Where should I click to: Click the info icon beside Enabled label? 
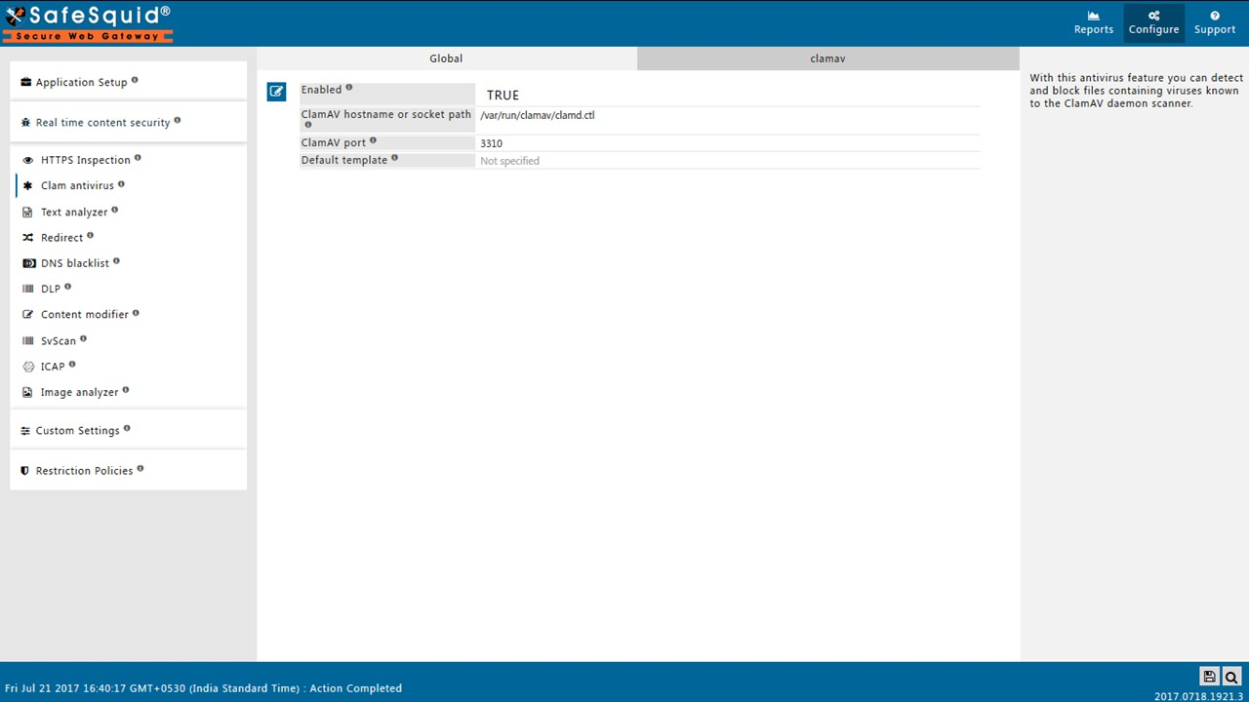pyautogui.click(x=349, y=88)
